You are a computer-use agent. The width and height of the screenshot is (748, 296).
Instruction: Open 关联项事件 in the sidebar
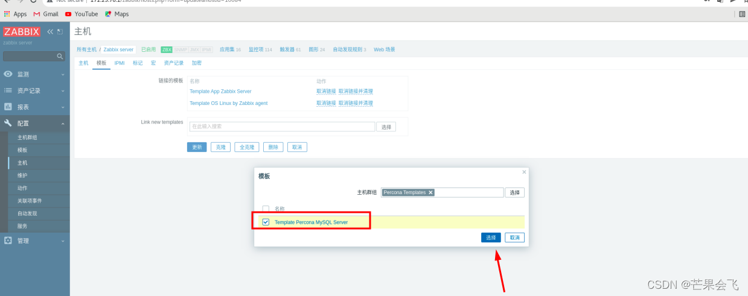pyautogui.click(x=30, y=201)
